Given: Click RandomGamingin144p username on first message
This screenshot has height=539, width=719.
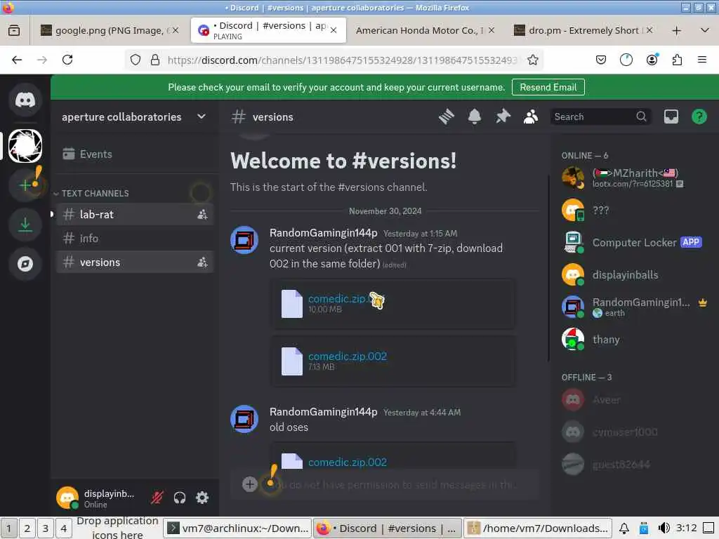Looking at the screenshot, I should (323, 233).
